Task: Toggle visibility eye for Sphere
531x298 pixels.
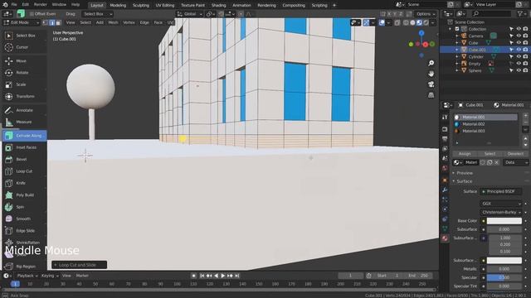Action: click(x=518, y=70)
